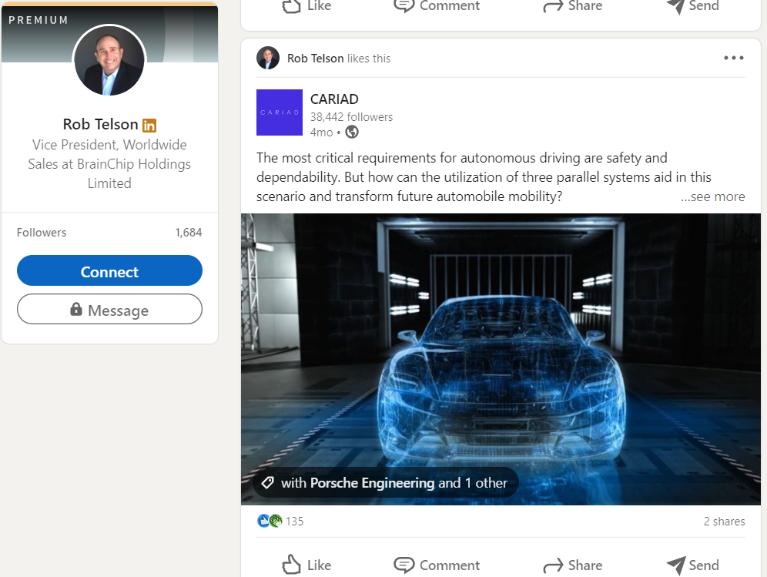Click the locked Message button
The height and width of the screenshot is (577, 767).
[109, 309]
